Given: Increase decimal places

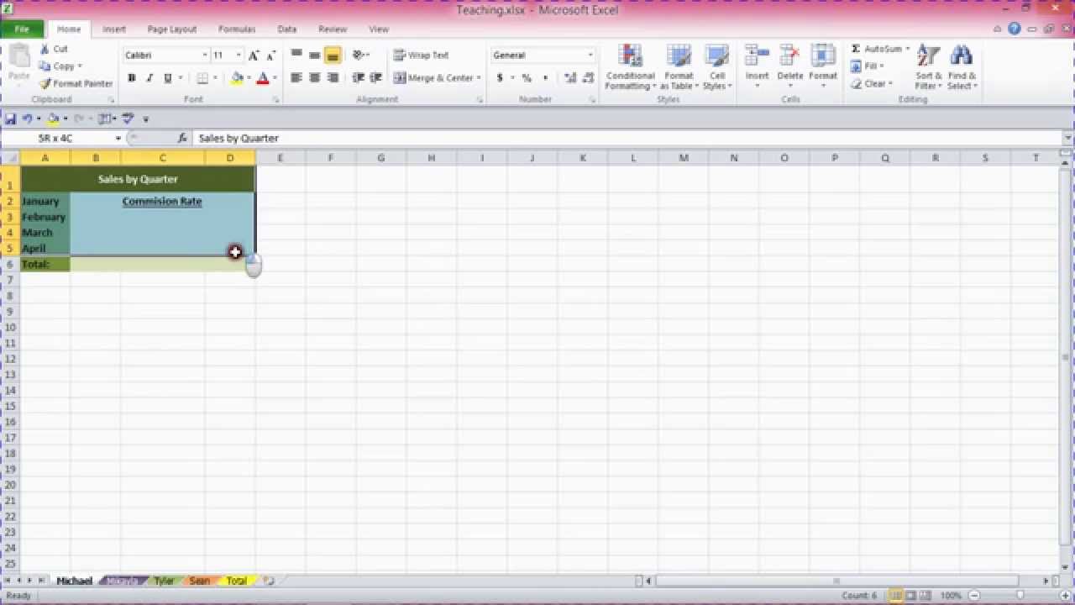Looking at the screenshot, I should coord(571,78).
